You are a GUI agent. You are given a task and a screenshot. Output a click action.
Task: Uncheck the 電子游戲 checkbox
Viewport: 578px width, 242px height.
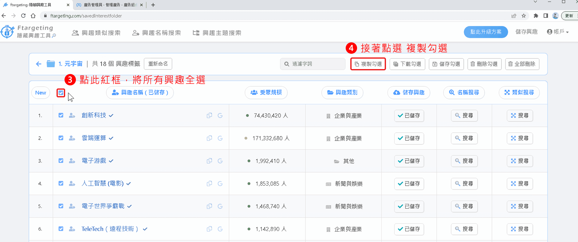61,161
